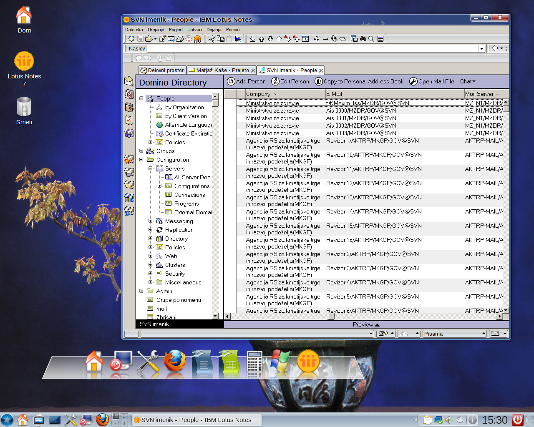Expand the Replication tree node
The image size is (534, 427).
click(151, 230)
